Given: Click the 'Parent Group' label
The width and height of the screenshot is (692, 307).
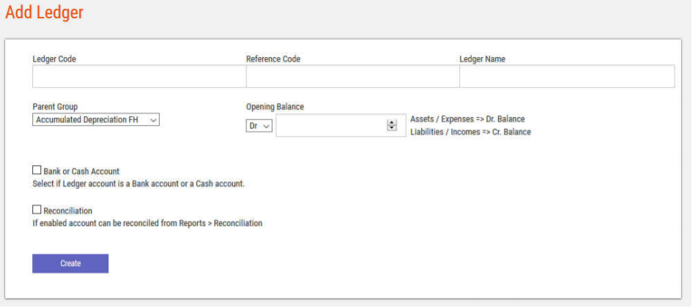Looking at the screenshot, I should (x=55, y=107).
